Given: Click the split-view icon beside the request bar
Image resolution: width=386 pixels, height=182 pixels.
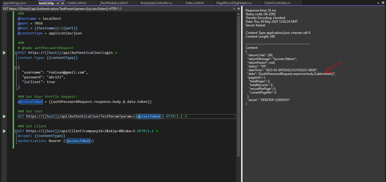Looking at the screenshot, I should [238, 9].
